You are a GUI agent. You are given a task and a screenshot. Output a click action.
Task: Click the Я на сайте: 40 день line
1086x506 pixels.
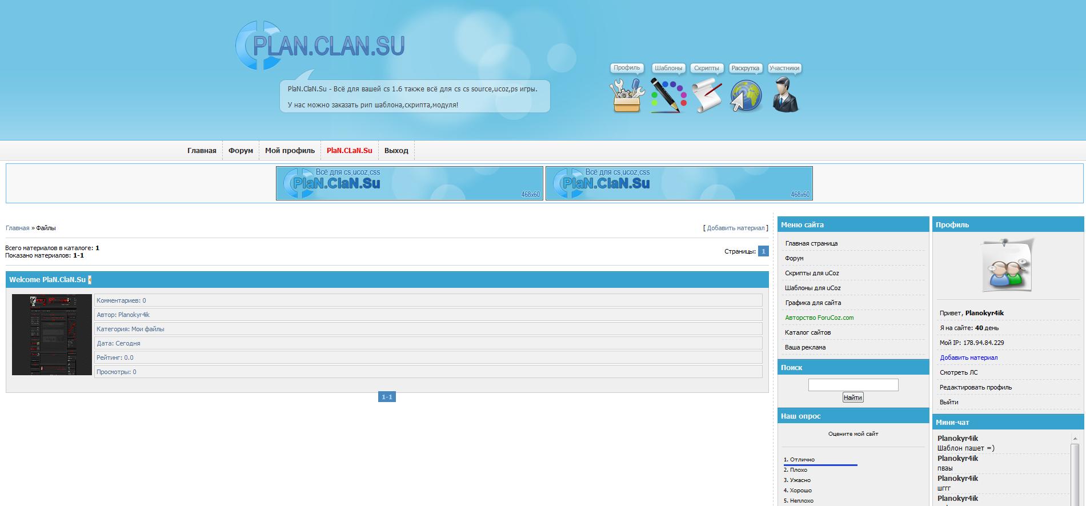[969, 328]
